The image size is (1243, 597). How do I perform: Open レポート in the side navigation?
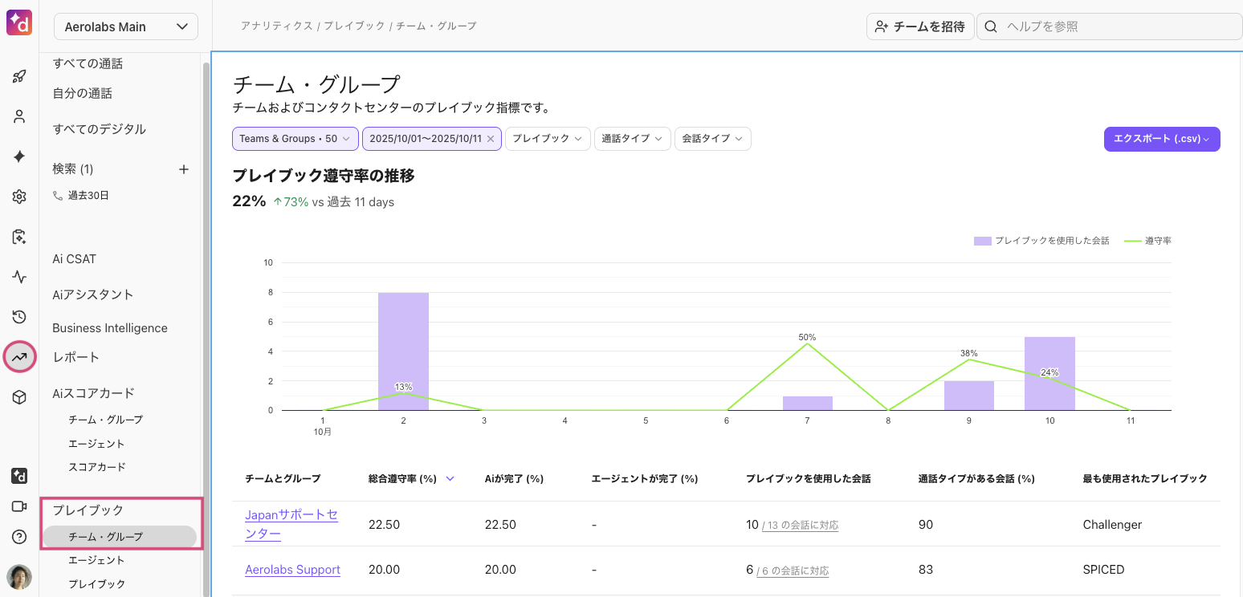(76, 357)
